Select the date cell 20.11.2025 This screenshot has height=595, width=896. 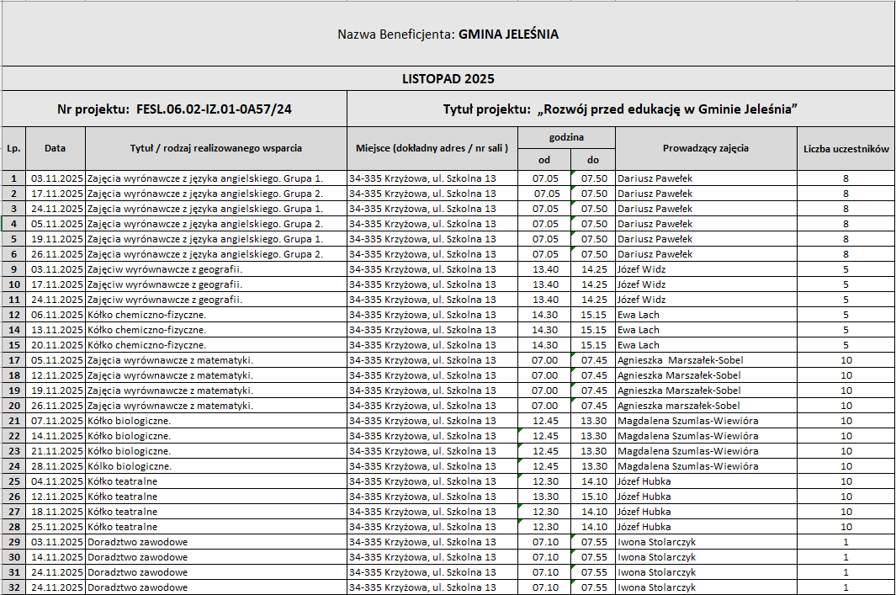56,345
